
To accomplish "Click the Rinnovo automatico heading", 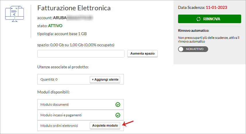I will 194,31.
